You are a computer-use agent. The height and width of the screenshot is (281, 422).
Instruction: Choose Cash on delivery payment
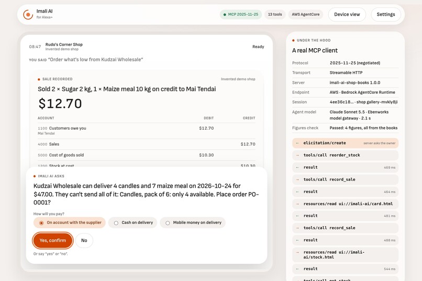[132, 222]
